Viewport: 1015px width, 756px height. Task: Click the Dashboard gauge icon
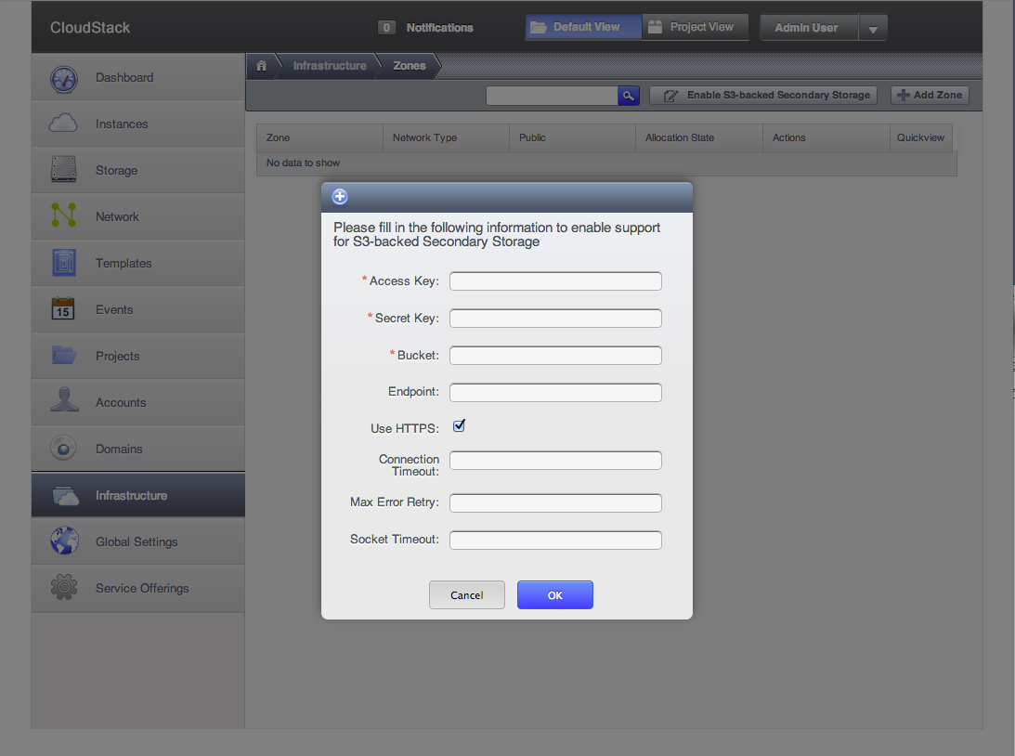[63, 79]
